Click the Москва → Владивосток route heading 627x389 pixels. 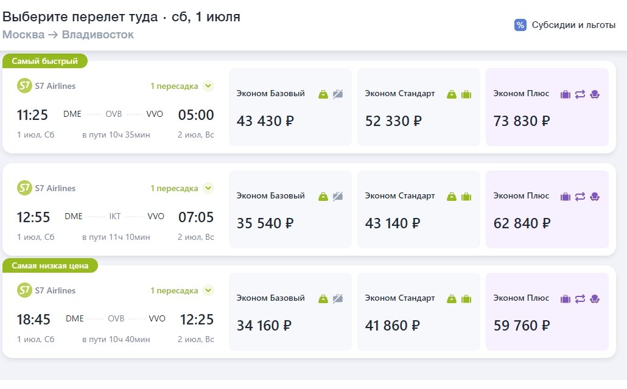click(68, 35)
